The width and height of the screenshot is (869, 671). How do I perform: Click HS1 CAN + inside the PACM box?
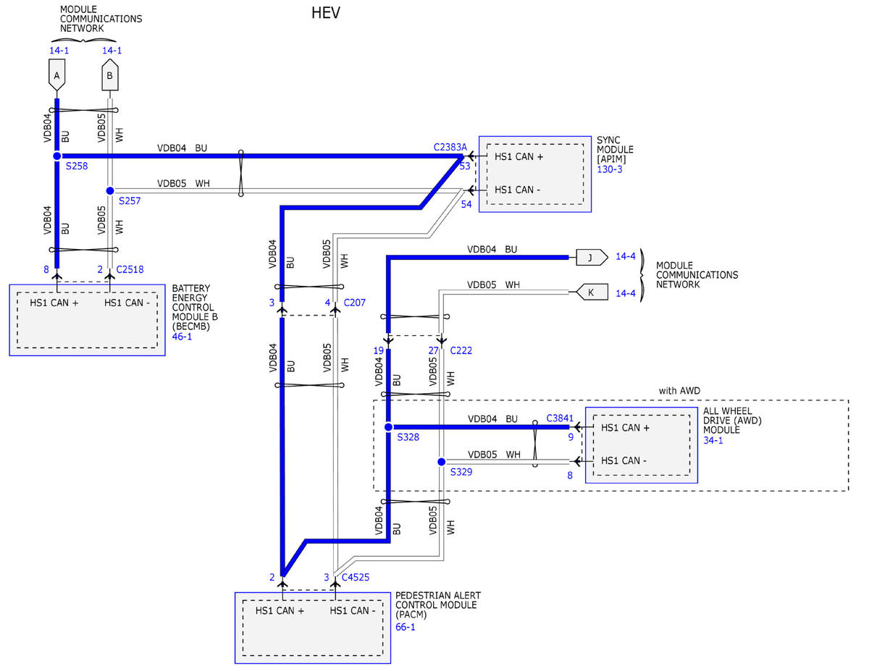coord(280,611)
